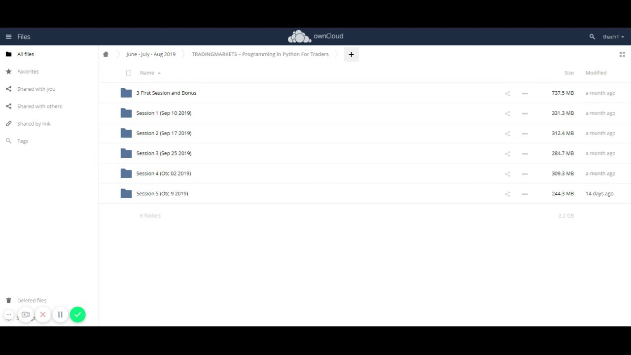Open 3 First Session and Bonus folder name
The image size is (631, 355).
166,93
